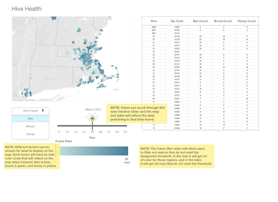Click the Zip Code column header

click(177, 21)
